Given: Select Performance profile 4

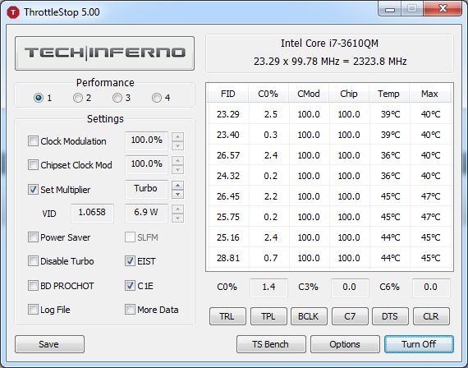Looking at the screenshot, I should tap(157, 98).
